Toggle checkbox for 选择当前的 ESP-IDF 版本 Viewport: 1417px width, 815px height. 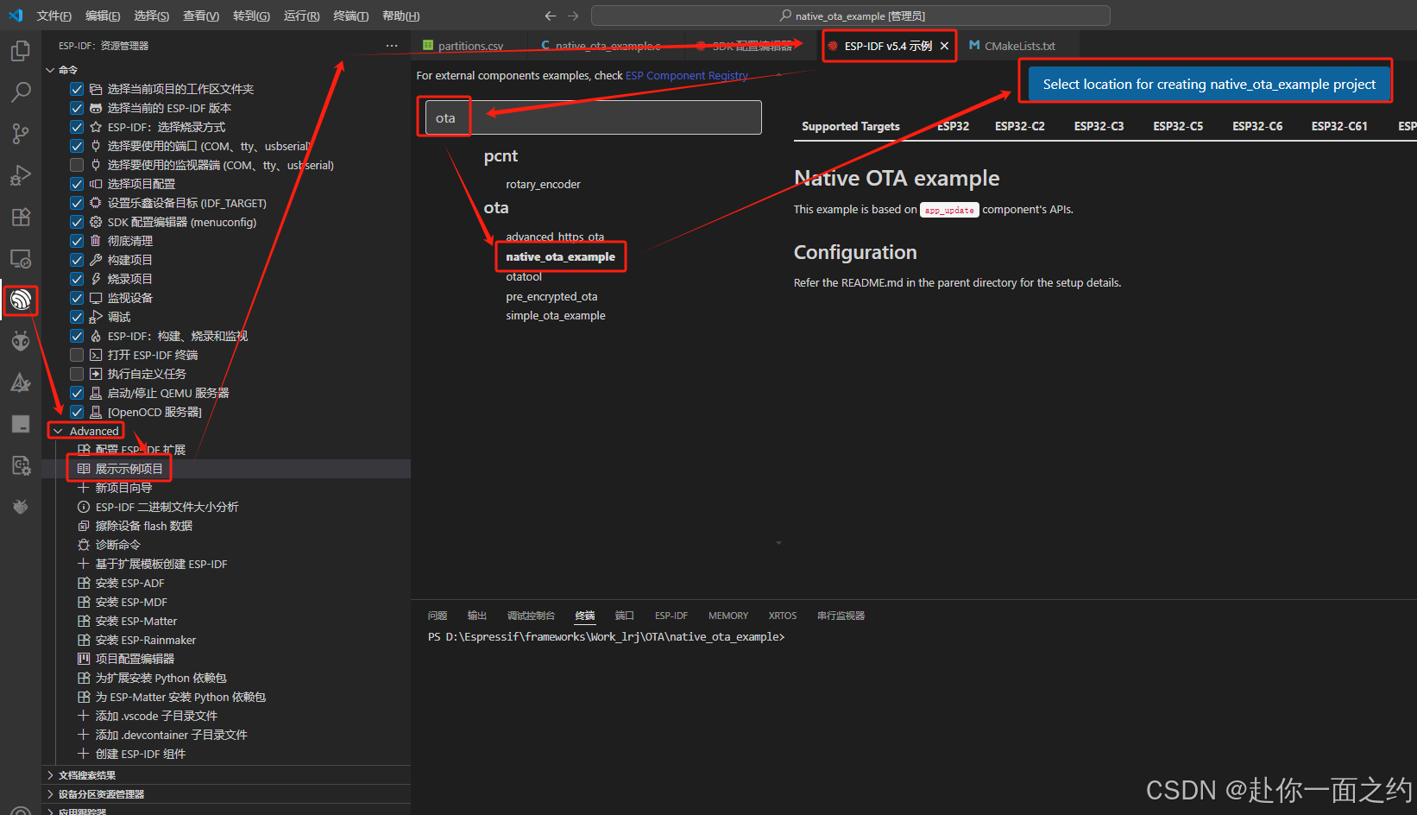[x=77, y=108]
